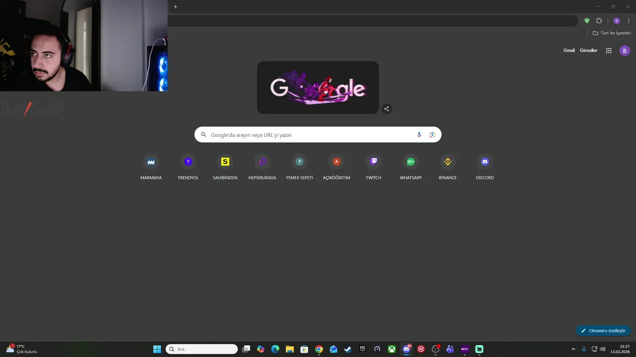Click the Gmail link

(569, 51)
